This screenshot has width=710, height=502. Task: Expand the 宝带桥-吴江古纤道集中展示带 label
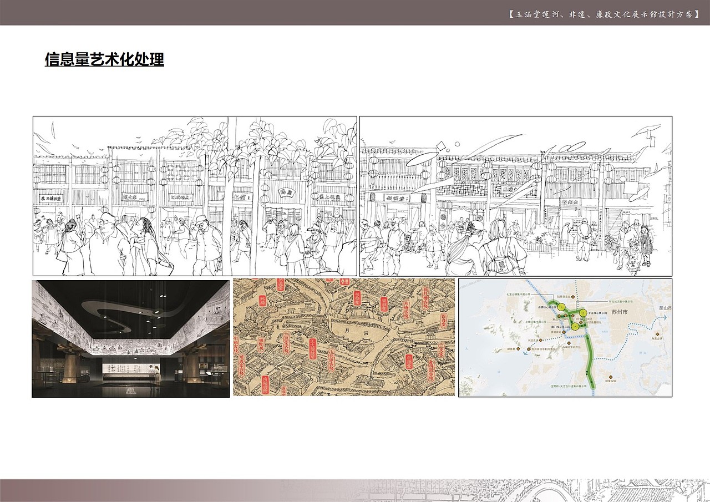coord(567,386)
